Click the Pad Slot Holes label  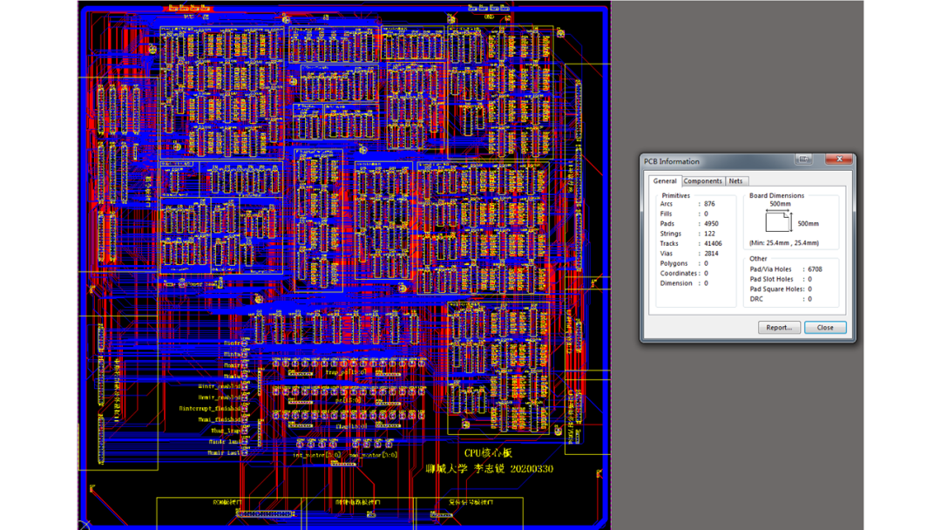771,279
